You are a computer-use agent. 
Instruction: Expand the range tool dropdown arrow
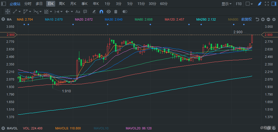pyautogui.click(x=61, y=12)
